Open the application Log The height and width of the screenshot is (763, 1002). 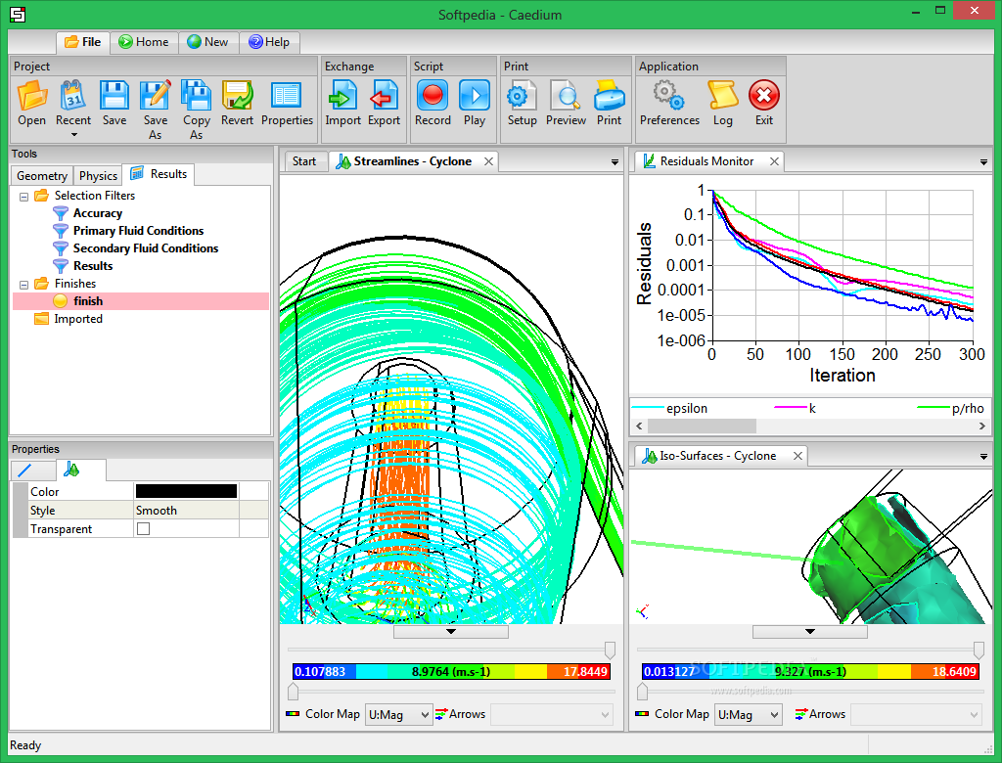[723, 96]
